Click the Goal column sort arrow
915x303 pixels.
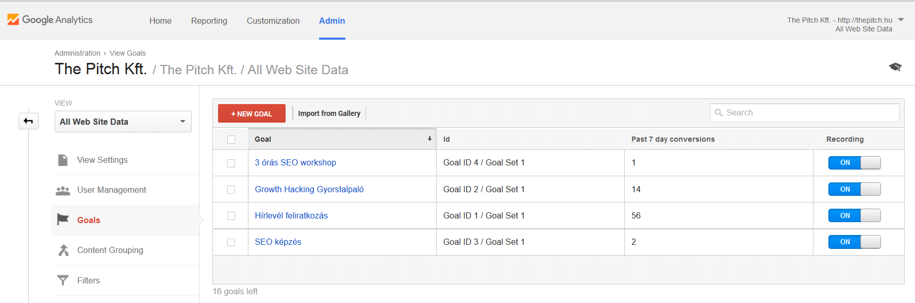[x=429, y=139]
